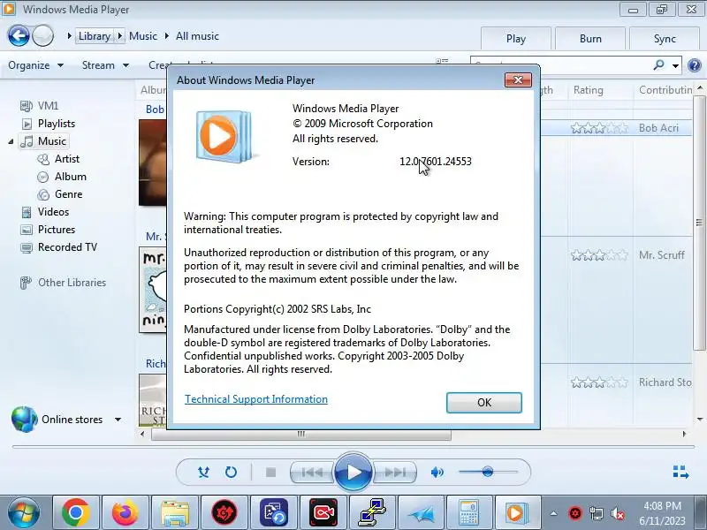Toggle shuffle in playback controls
This screenshot has height=530, width=707.
[203, 472]
